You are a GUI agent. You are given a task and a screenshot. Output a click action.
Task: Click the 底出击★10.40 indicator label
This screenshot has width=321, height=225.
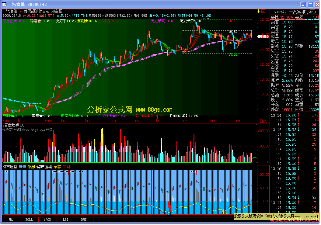click(x=14, y=21)
